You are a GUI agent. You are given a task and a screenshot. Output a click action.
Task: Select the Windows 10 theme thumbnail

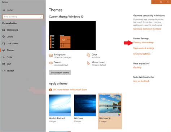(110, 105)
